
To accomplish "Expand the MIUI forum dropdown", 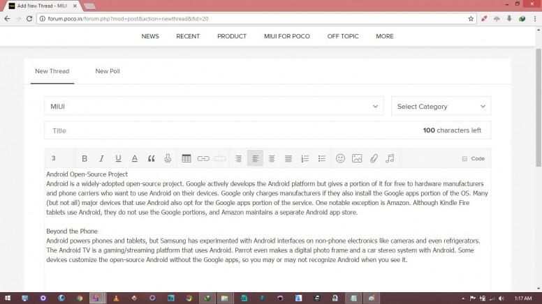I will [214, 106].
